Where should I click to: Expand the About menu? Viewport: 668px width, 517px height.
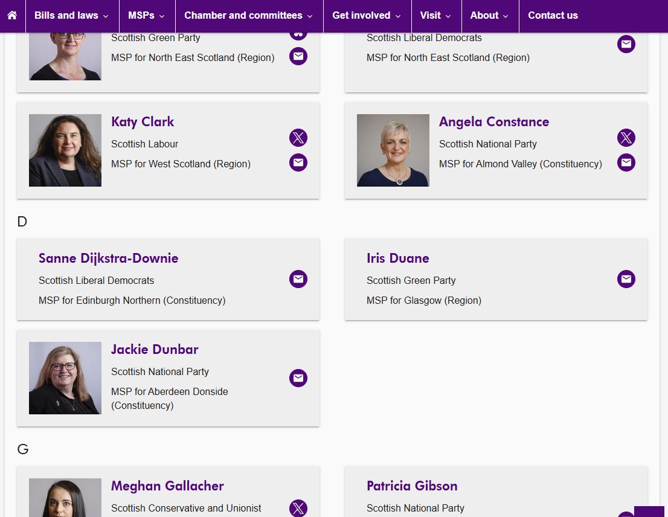(x=489, y=15)
